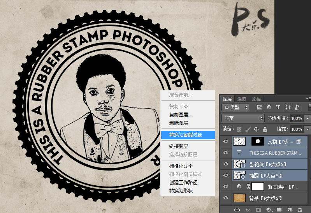
Task: Choose 复制图层... menu item
Action: coord(188,115)
